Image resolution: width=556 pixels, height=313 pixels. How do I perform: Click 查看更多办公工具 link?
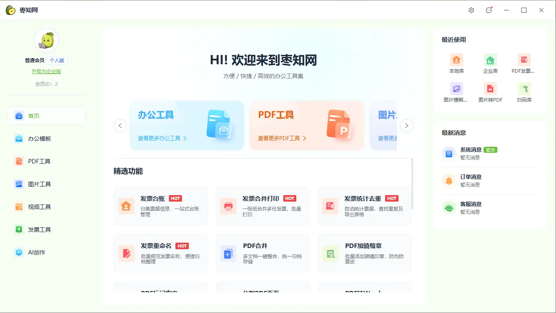[162, 138]
